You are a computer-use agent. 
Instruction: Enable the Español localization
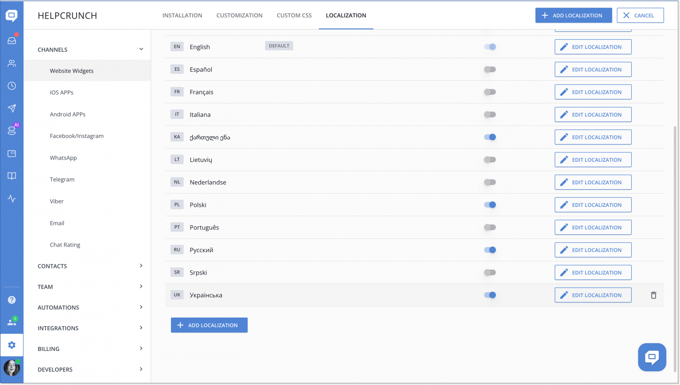(x=490, y=69)
